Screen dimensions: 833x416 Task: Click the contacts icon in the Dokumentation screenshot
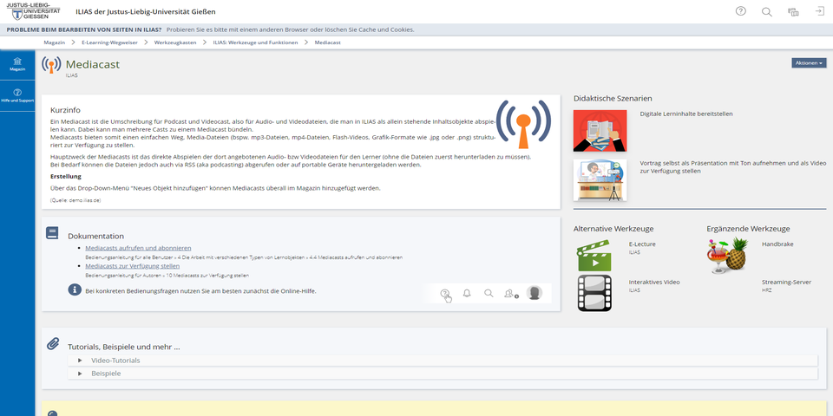[510, 294]
